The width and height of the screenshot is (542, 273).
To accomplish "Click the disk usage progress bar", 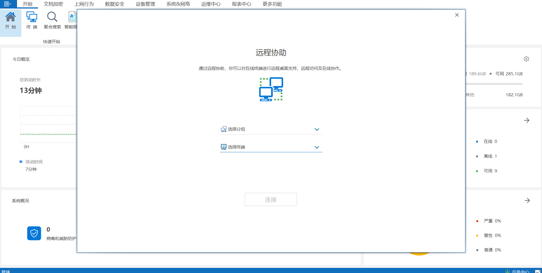I will [x=494, y=84].
